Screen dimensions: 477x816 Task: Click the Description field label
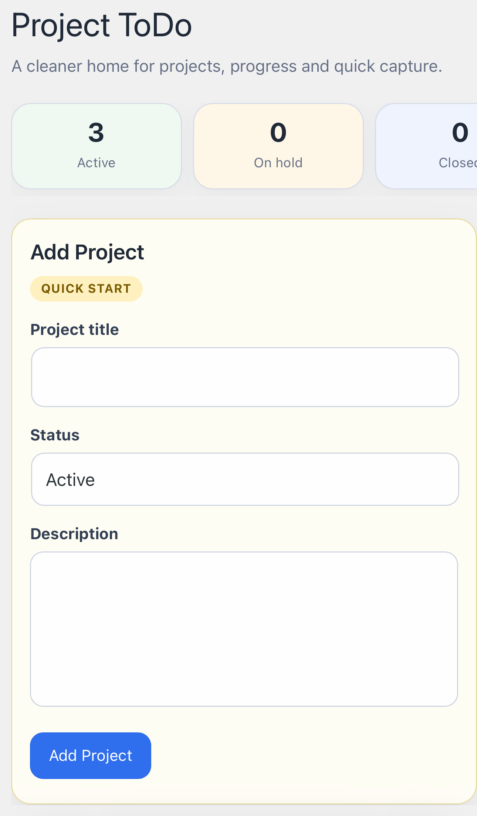tap(74, 534)
